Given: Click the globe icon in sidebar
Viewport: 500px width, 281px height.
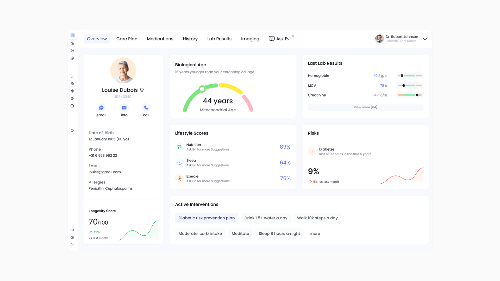Looking at the screenshot, I should [72, 84].
